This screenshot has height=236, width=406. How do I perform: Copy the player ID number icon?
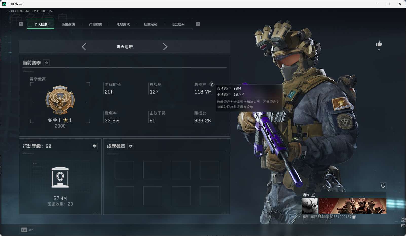[x=354, y=217]
